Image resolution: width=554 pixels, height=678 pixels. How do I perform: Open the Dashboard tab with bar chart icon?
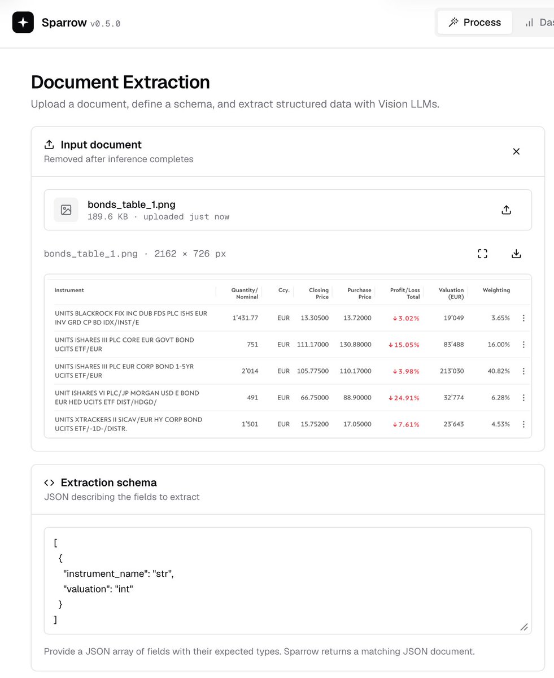coord(539,23)
